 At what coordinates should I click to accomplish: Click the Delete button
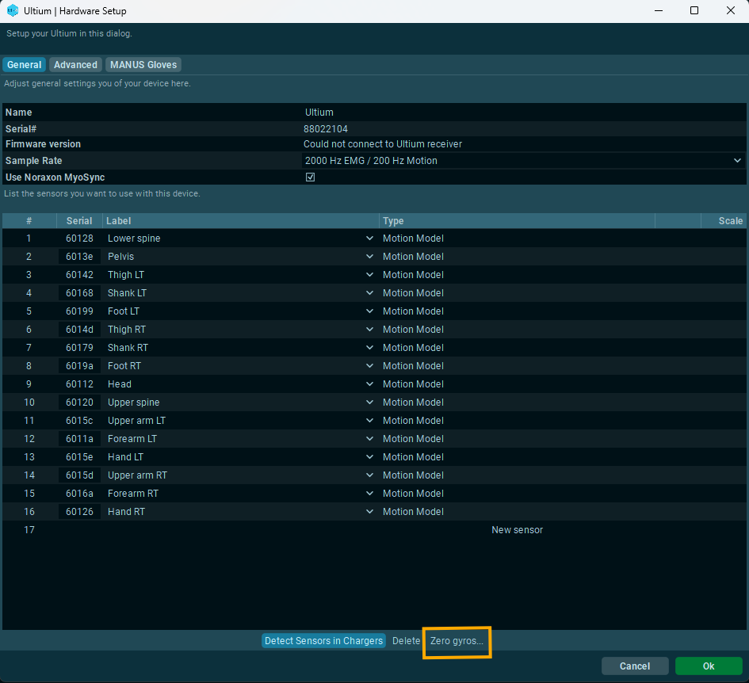pos(406,641)
